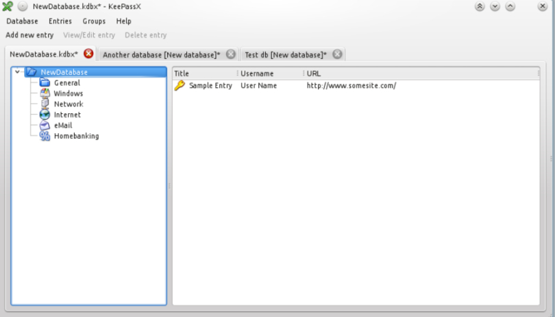Click the General group folder icon
Image resolution: width=555 pixels, height=317 pixels.
click(x=45, y=83)
